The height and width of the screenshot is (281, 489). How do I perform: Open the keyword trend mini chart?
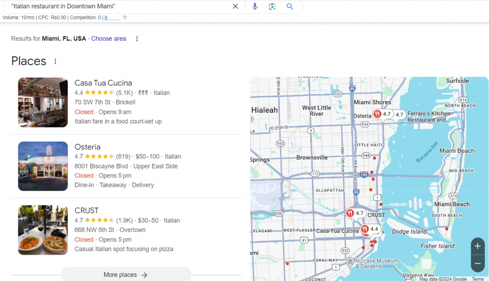click(x=112, y=17)
